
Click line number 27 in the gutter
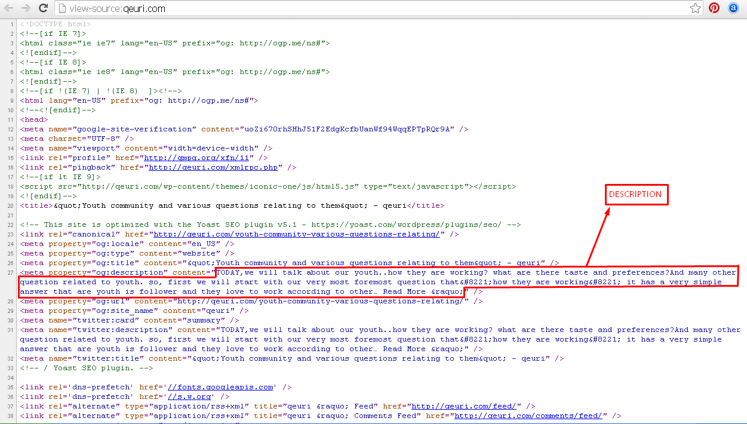tap(11, 272)
